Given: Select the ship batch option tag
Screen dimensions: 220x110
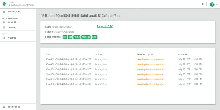Looking at the screenshot, I should (94, 37).
